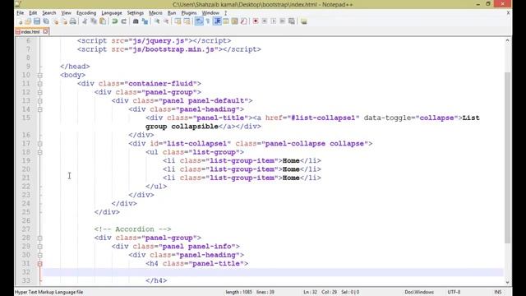Toggle Show indent guide button
This screenshot has width=526, height=296.
(x=217, y=21)
